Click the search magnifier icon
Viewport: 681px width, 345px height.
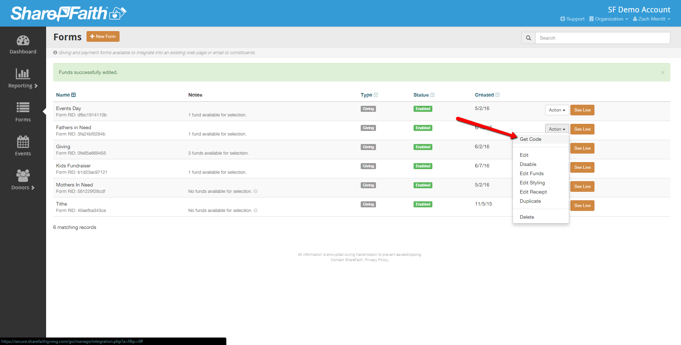coord(528,38)
